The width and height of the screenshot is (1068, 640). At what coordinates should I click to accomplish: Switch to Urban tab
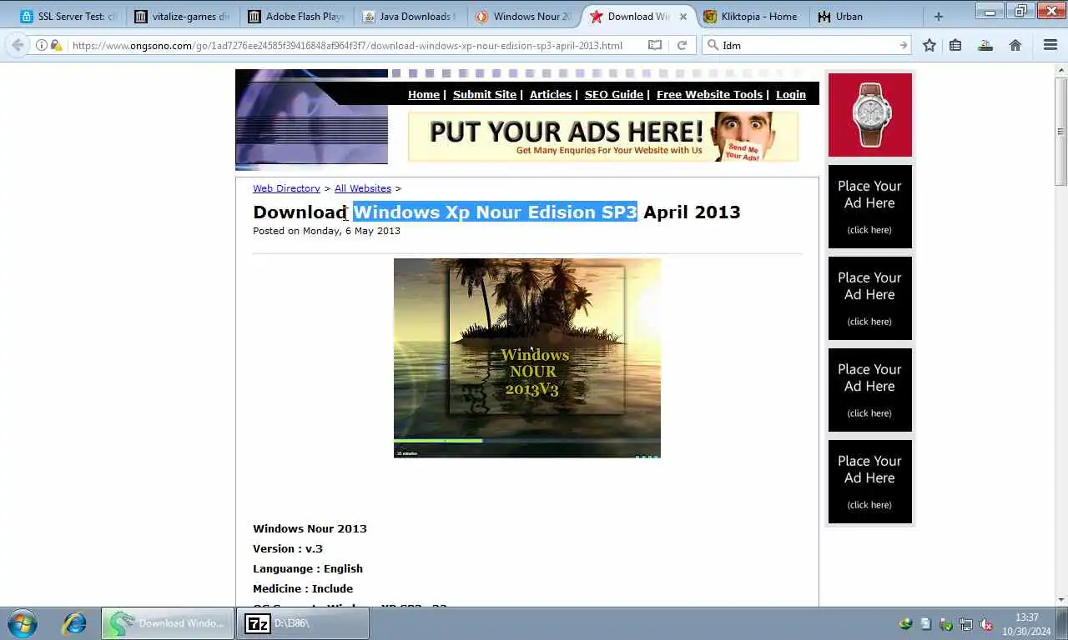[865, 16]
